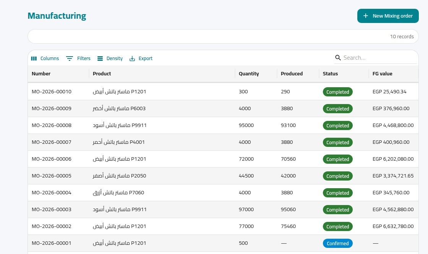Click Completed badge for MO-2026-00010

338,92
